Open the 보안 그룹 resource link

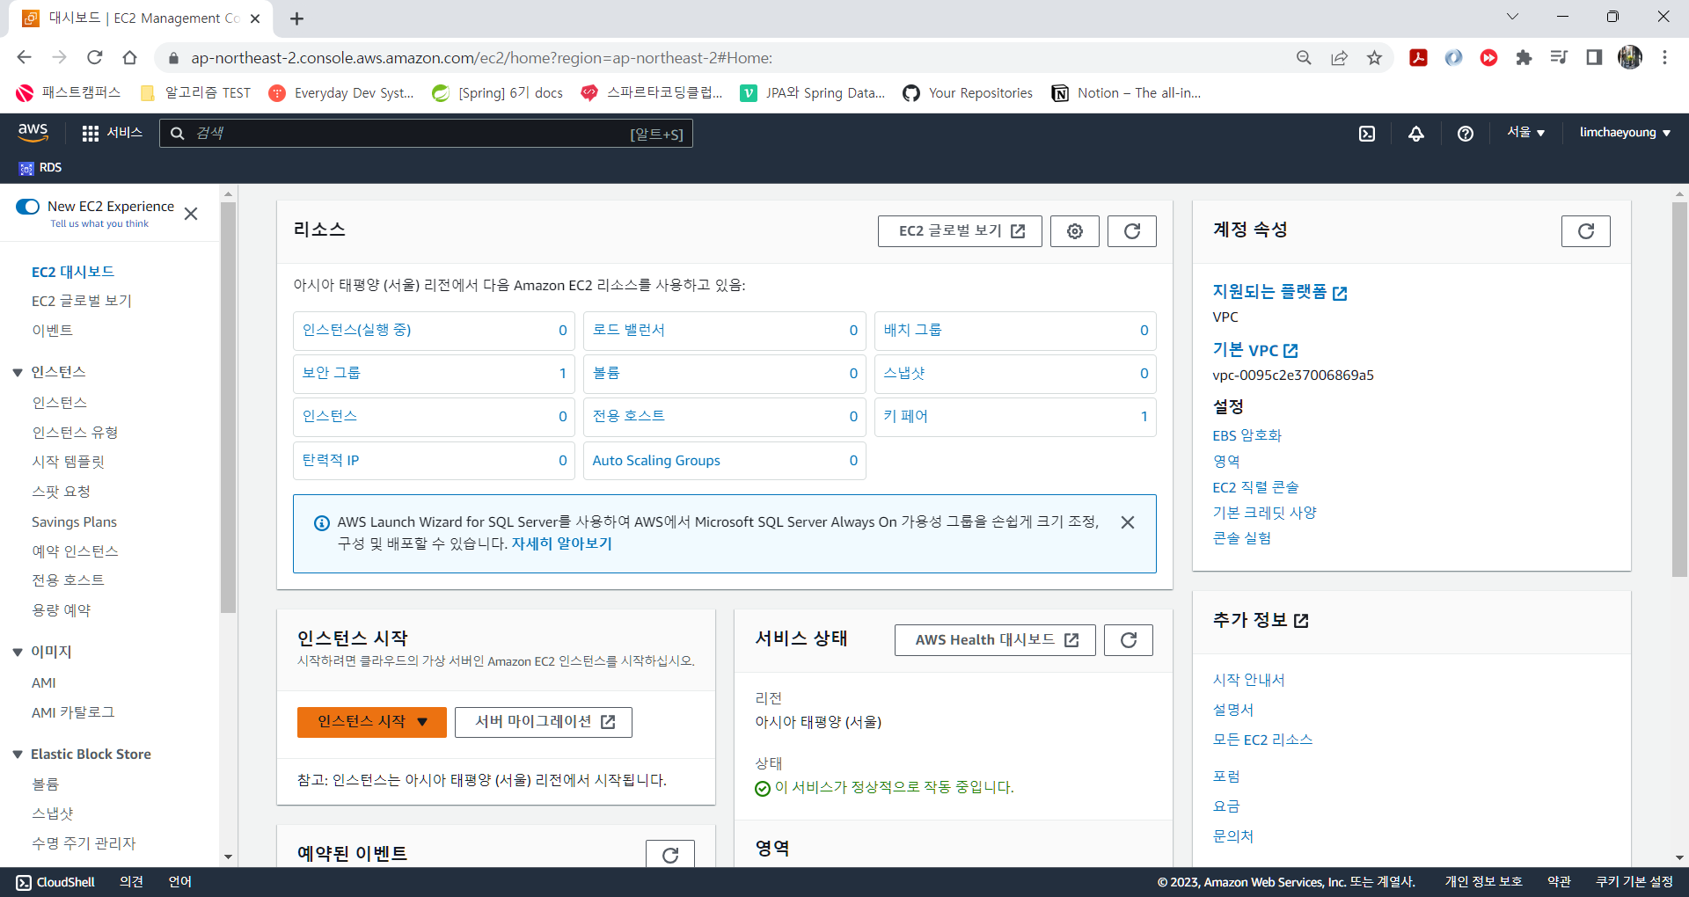tap(331, 373)
